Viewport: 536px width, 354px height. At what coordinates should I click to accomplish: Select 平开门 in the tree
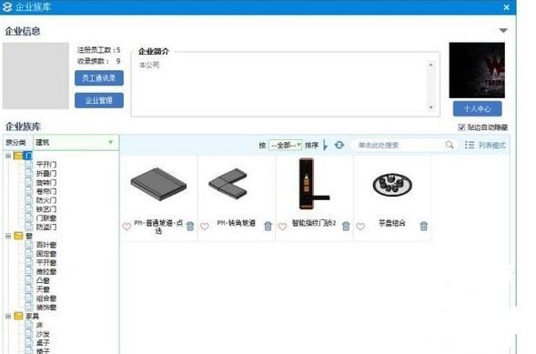(46, 165)
